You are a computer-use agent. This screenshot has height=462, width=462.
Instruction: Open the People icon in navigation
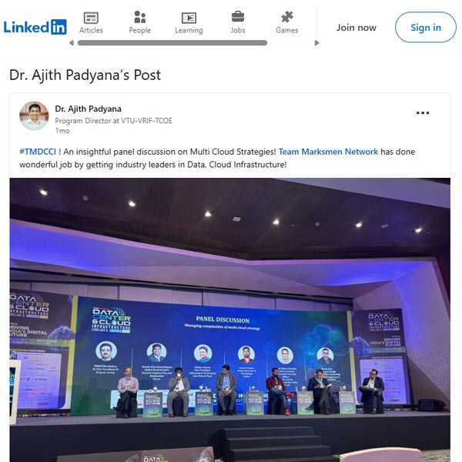(140, 17)
